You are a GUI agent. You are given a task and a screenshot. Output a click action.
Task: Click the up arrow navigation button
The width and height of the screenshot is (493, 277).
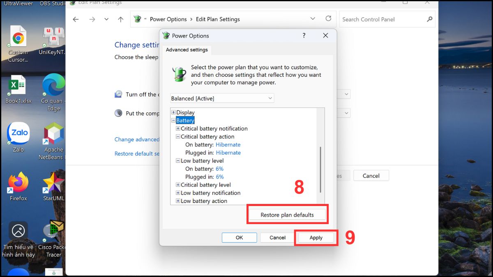120,19
